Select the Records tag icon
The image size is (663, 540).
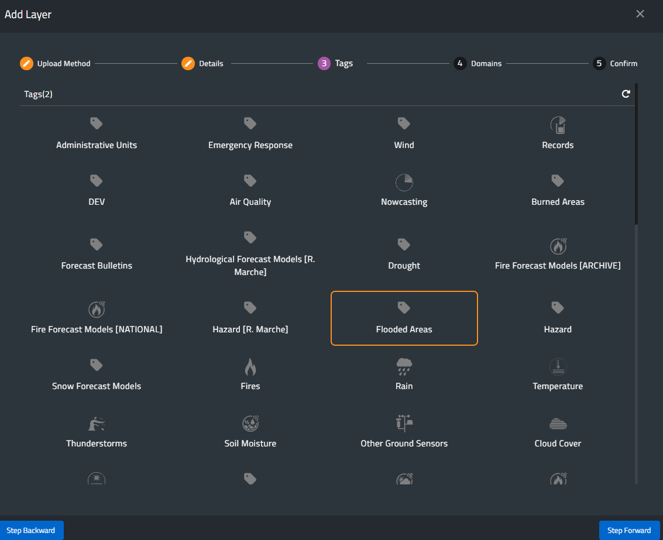[x=558, y=124]
